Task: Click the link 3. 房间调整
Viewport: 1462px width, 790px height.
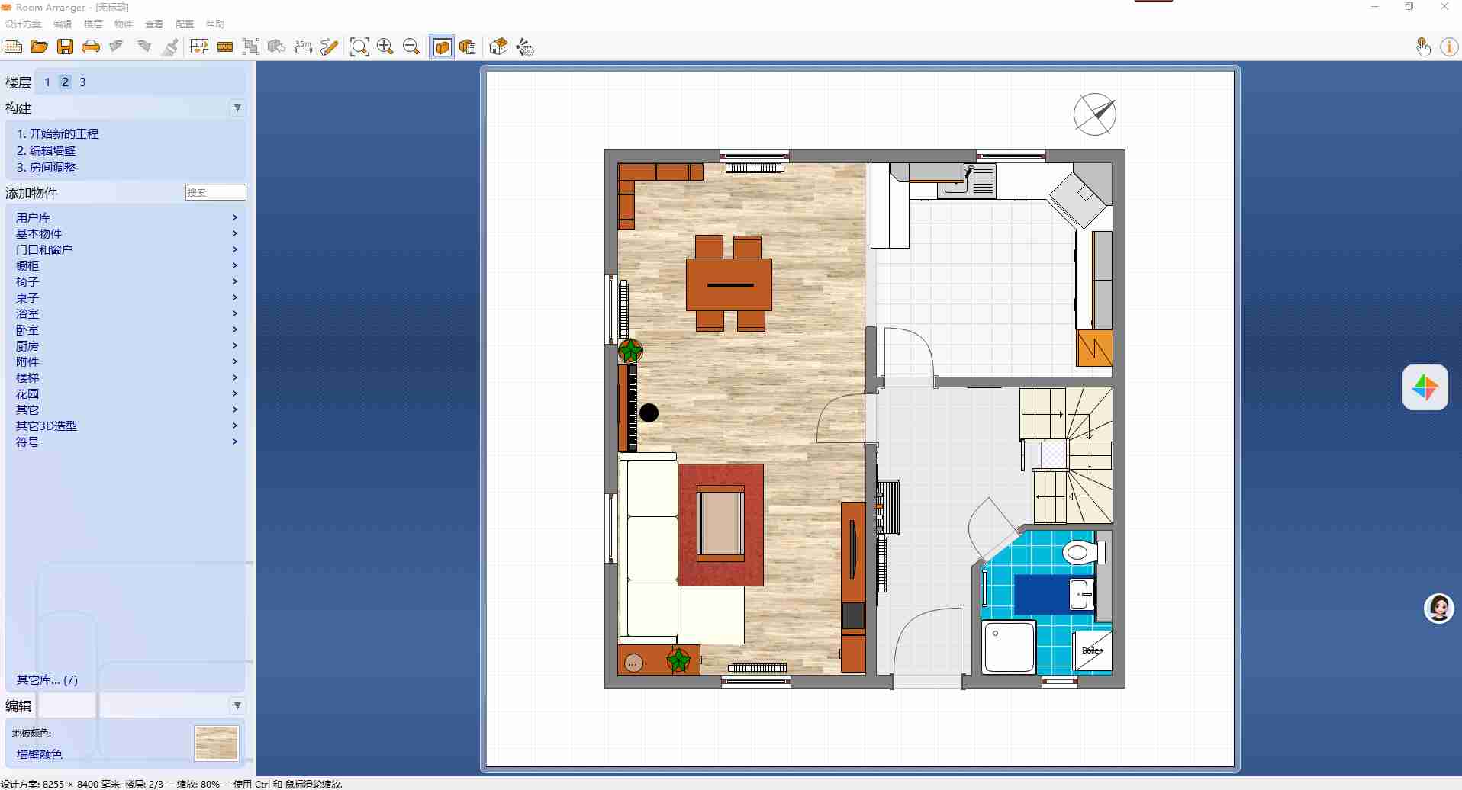Action: click(47, 167)
